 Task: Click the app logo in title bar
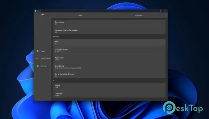pyautogui.click(x=35, y=11)
